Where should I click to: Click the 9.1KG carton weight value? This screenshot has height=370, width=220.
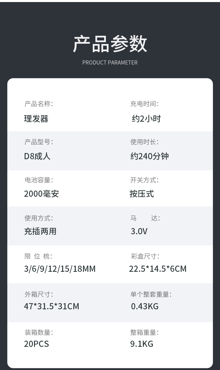click(x=142, y=344)
